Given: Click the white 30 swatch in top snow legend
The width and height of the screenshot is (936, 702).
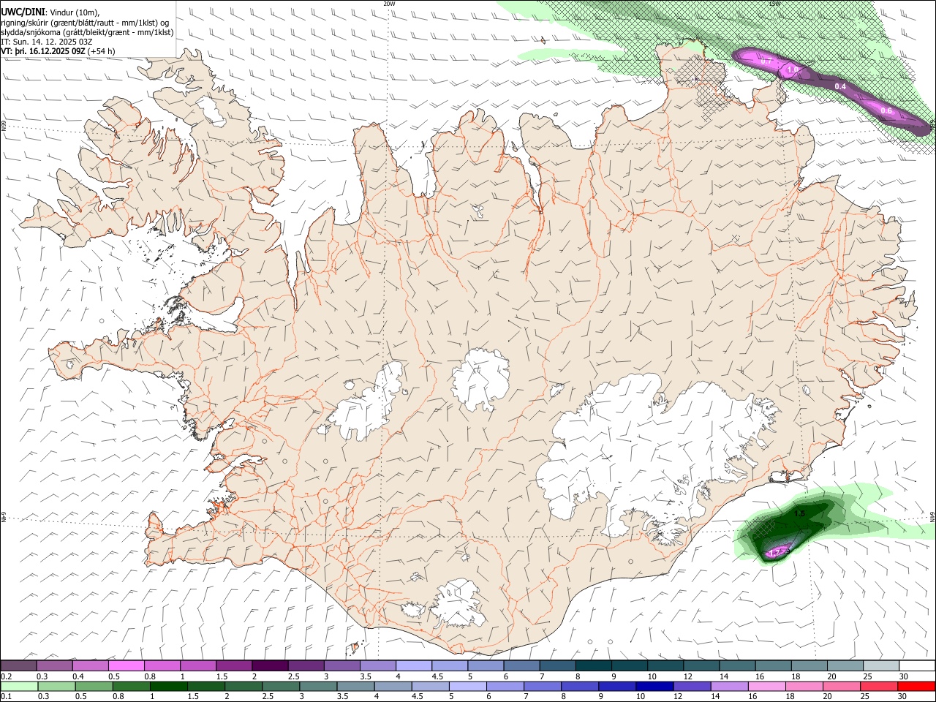Looking at the screenshot, I should [916, 666].
